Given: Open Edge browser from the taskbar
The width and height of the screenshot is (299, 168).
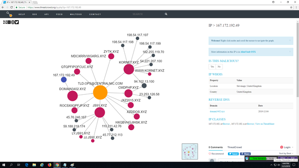Looking at the screenshot, I should coord(27,165).
